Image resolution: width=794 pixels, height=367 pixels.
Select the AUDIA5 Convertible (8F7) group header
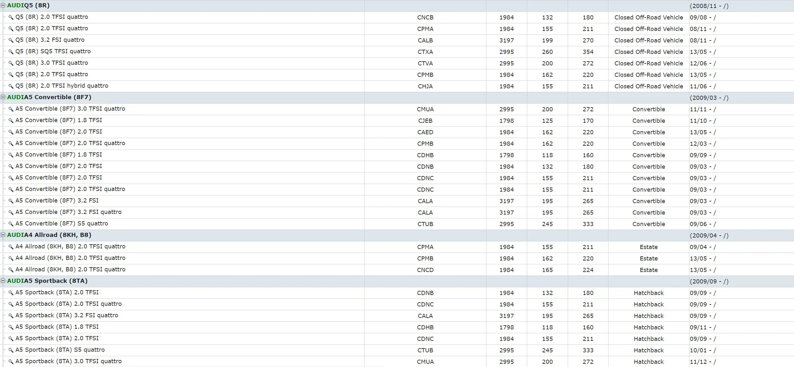pyautogui.click(x=49, y=97)
